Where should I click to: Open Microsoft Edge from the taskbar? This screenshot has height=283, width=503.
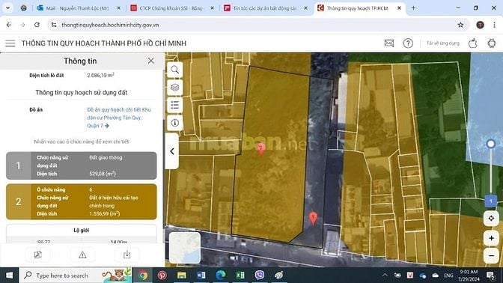click(x=220, y=276)
